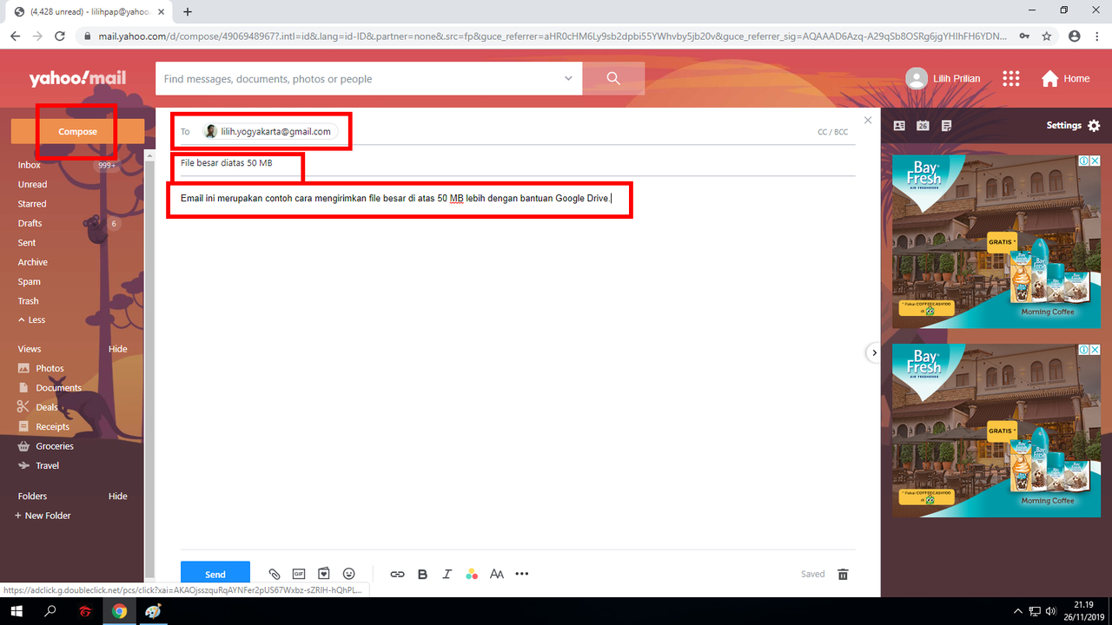1112x625 pixels.
Task: Click the recipient lilih.yogyakarta@gmail.com chip
Action: pos(269,132)
